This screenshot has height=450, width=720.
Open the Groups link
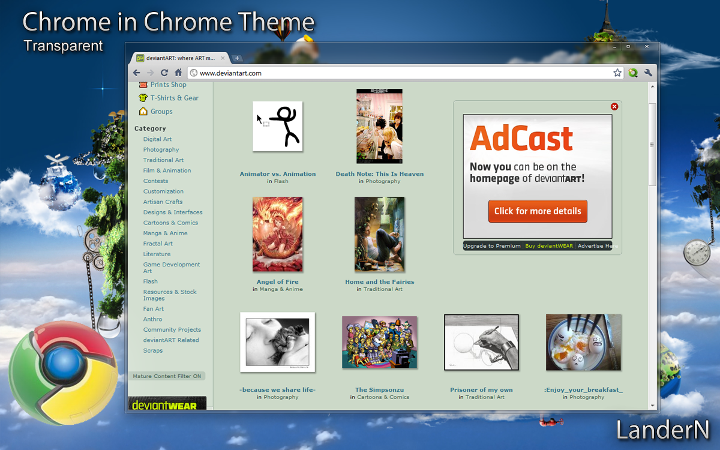161,112
